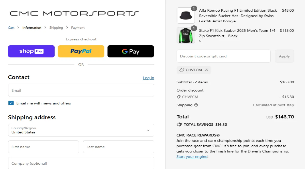Click the shipping cost help icon
This screenshot has width=305, height=169.
(196, 105)
